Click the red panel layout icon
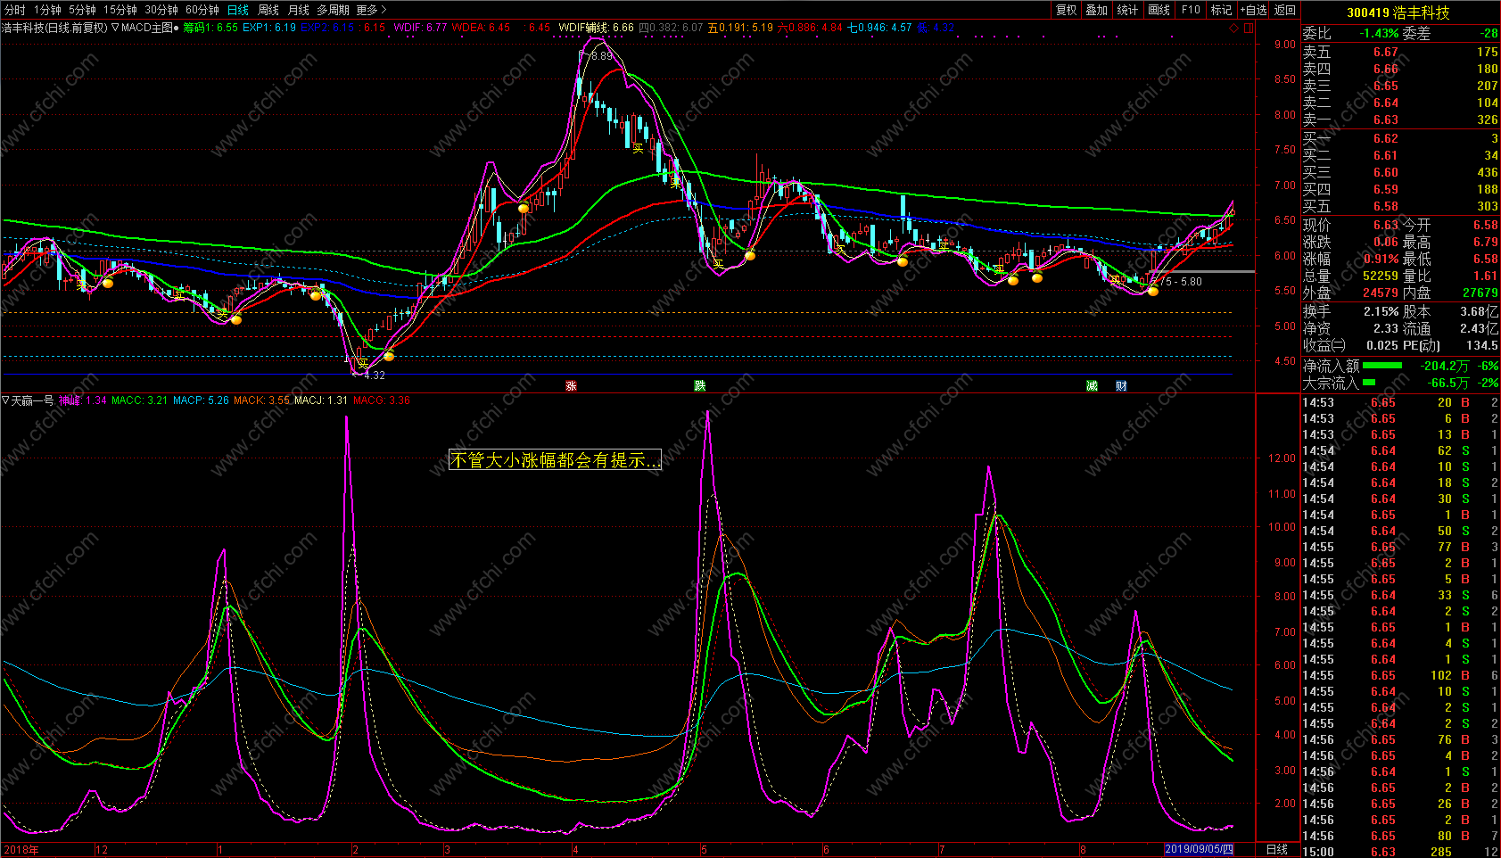The width and height of the screenshot is (1501, 858). 1249,28
